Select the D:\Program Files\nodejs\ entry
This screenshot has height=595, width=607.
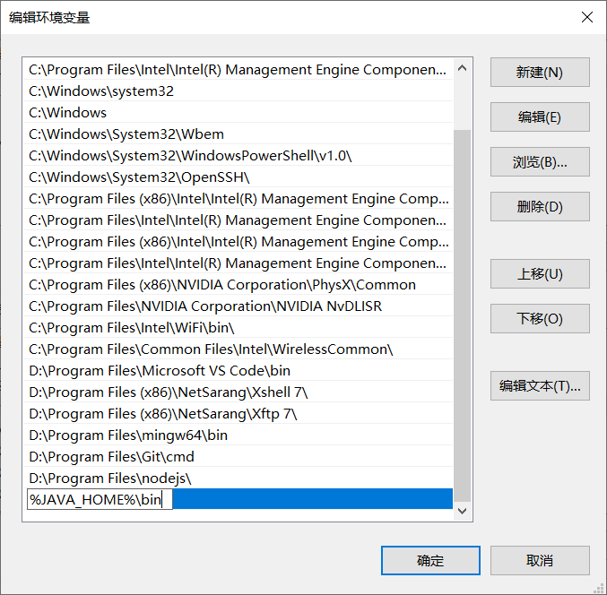(110, 479)
